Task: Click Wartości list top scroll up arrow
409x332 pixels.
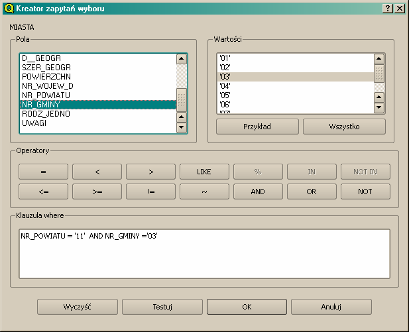Action: (379, 59)
